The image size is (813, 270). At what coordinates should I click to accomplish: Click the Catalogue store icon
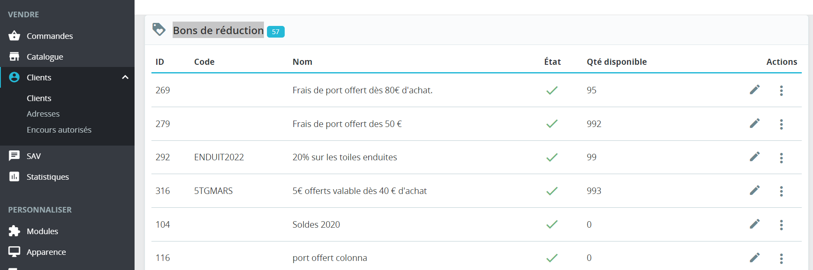(x=14, y=57)
